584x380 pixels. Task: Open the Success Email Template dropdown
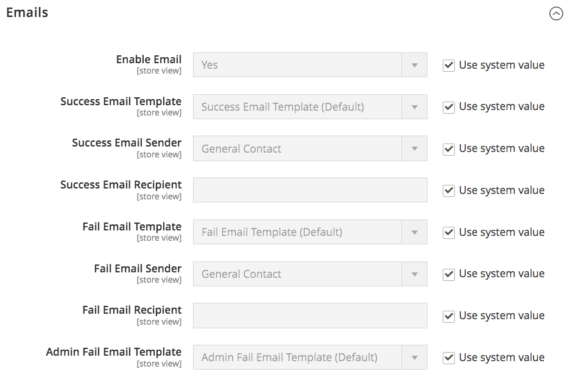tap(310, 107)
